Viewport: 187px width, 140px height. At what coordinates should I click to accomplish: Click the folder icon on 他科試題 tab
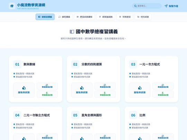(138, 17)
